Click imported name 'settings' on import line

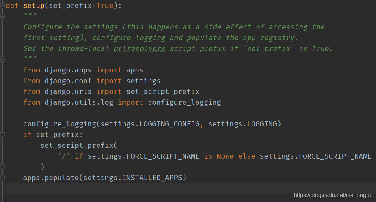[144, 81]
